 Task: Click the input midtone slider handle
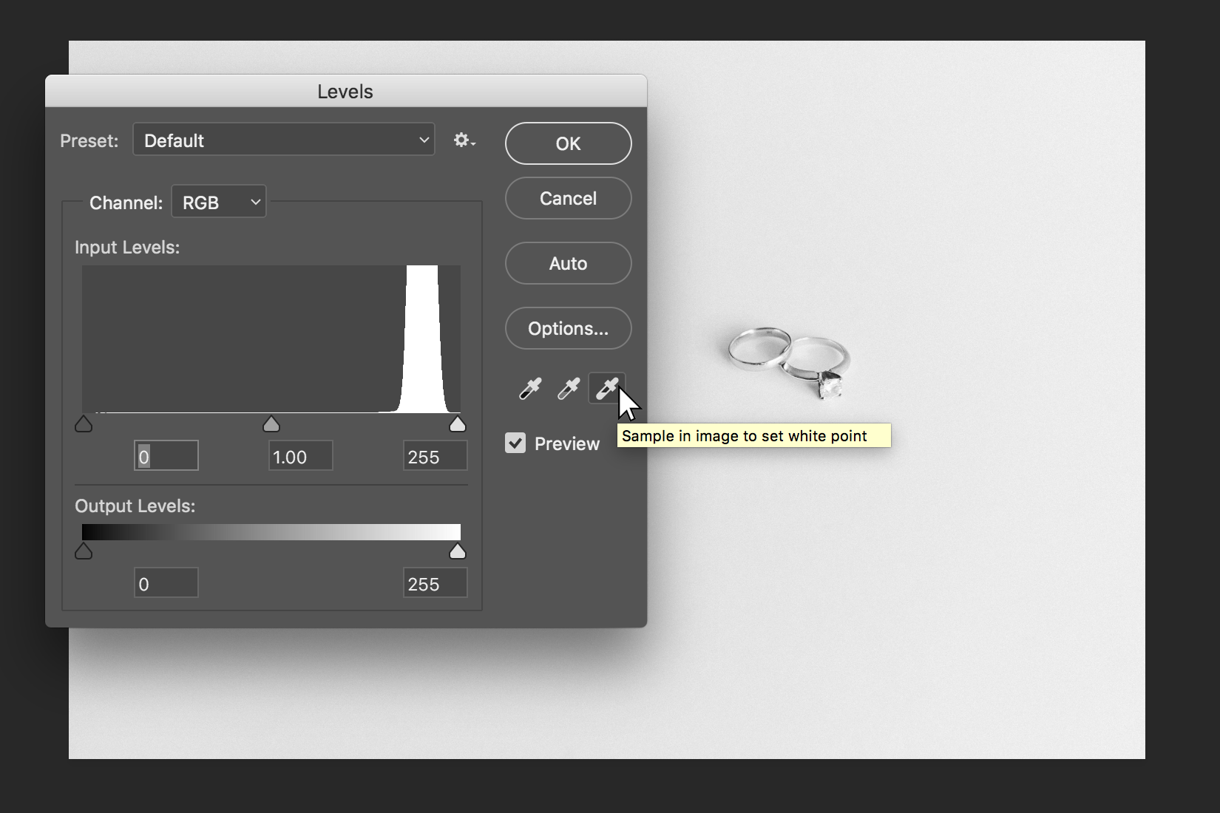(x=271, y=424)
